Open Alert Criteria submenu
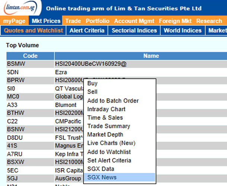Viewport: 227px width, 186px height. pyautogui.click(x=87, y=31)
